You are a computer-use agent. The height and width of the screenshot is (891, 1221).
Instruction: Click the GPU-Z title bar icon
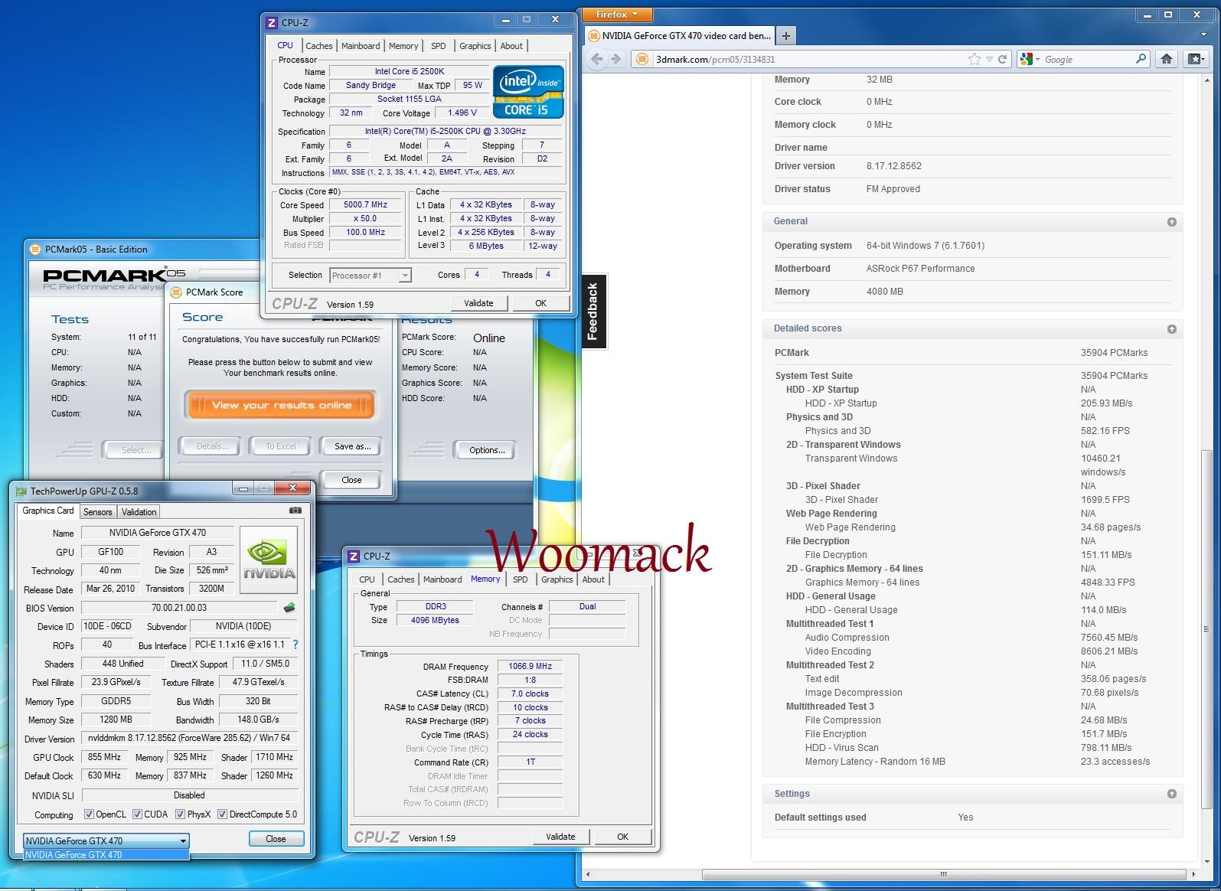tap(21, 491)
